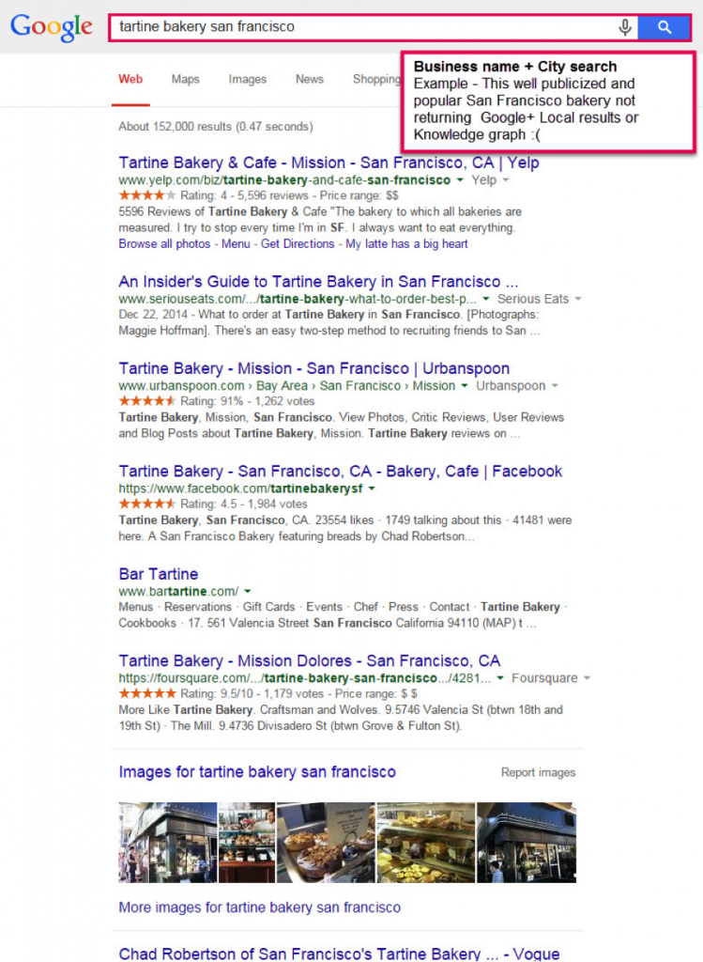Open dropdown arrow beside bartartine.com URL
This screenshot has width=703, height=962.
click(247, 591)
